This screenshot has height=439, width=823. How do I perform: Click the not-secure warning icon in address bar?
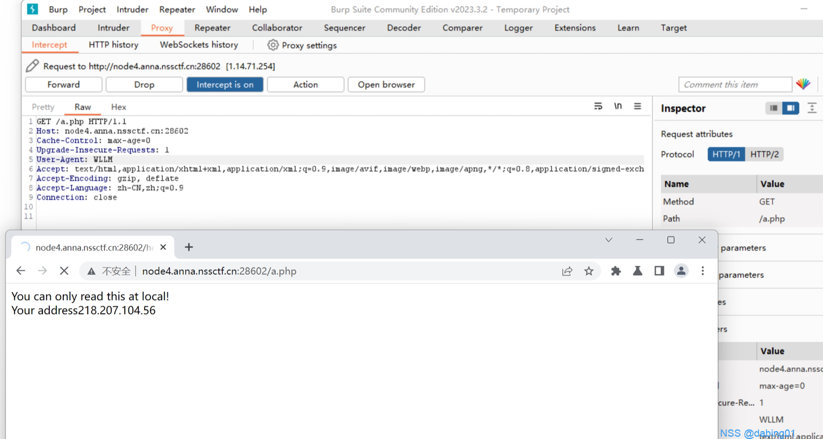(x=91, y=271)
